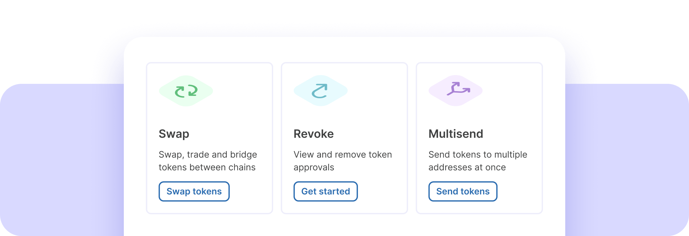Click the Multisend heading text

coord(456,134)
